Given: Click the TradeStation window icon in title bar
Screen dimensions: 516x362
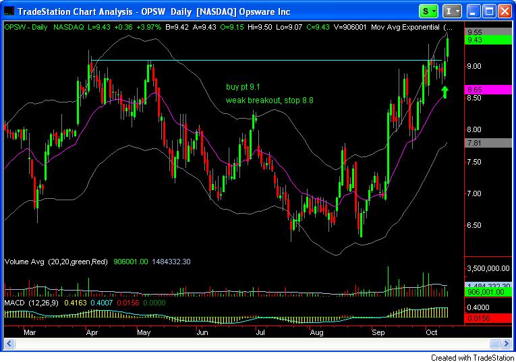Looking at the screenshot, I should click(9, 11).
